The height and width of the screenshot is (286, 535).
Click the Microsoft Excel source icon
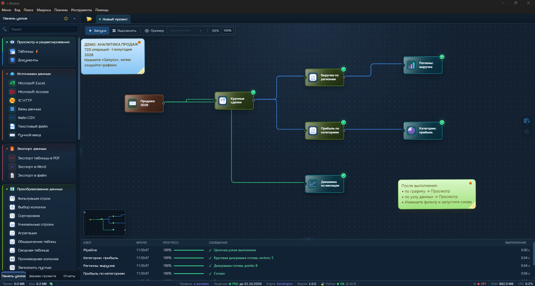click(12, 83)
